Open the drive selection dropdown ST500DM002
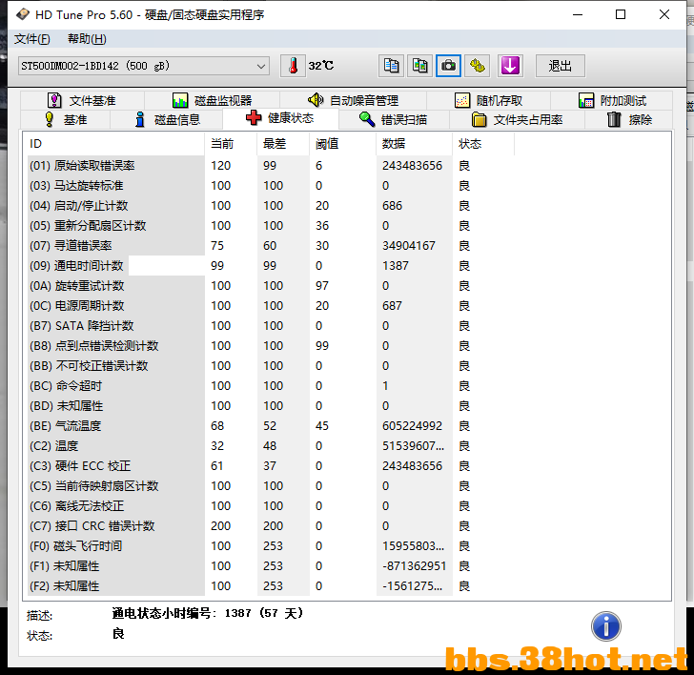The width and height of the screenshot is (694, 675). [143, 66]
